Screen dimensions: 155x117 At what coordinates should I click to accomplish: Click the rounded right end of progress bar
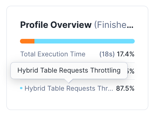(x=133, y=41)
